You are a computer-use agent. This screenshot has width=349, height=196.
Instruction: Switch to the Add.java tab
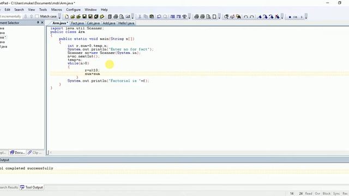point(109,23)
